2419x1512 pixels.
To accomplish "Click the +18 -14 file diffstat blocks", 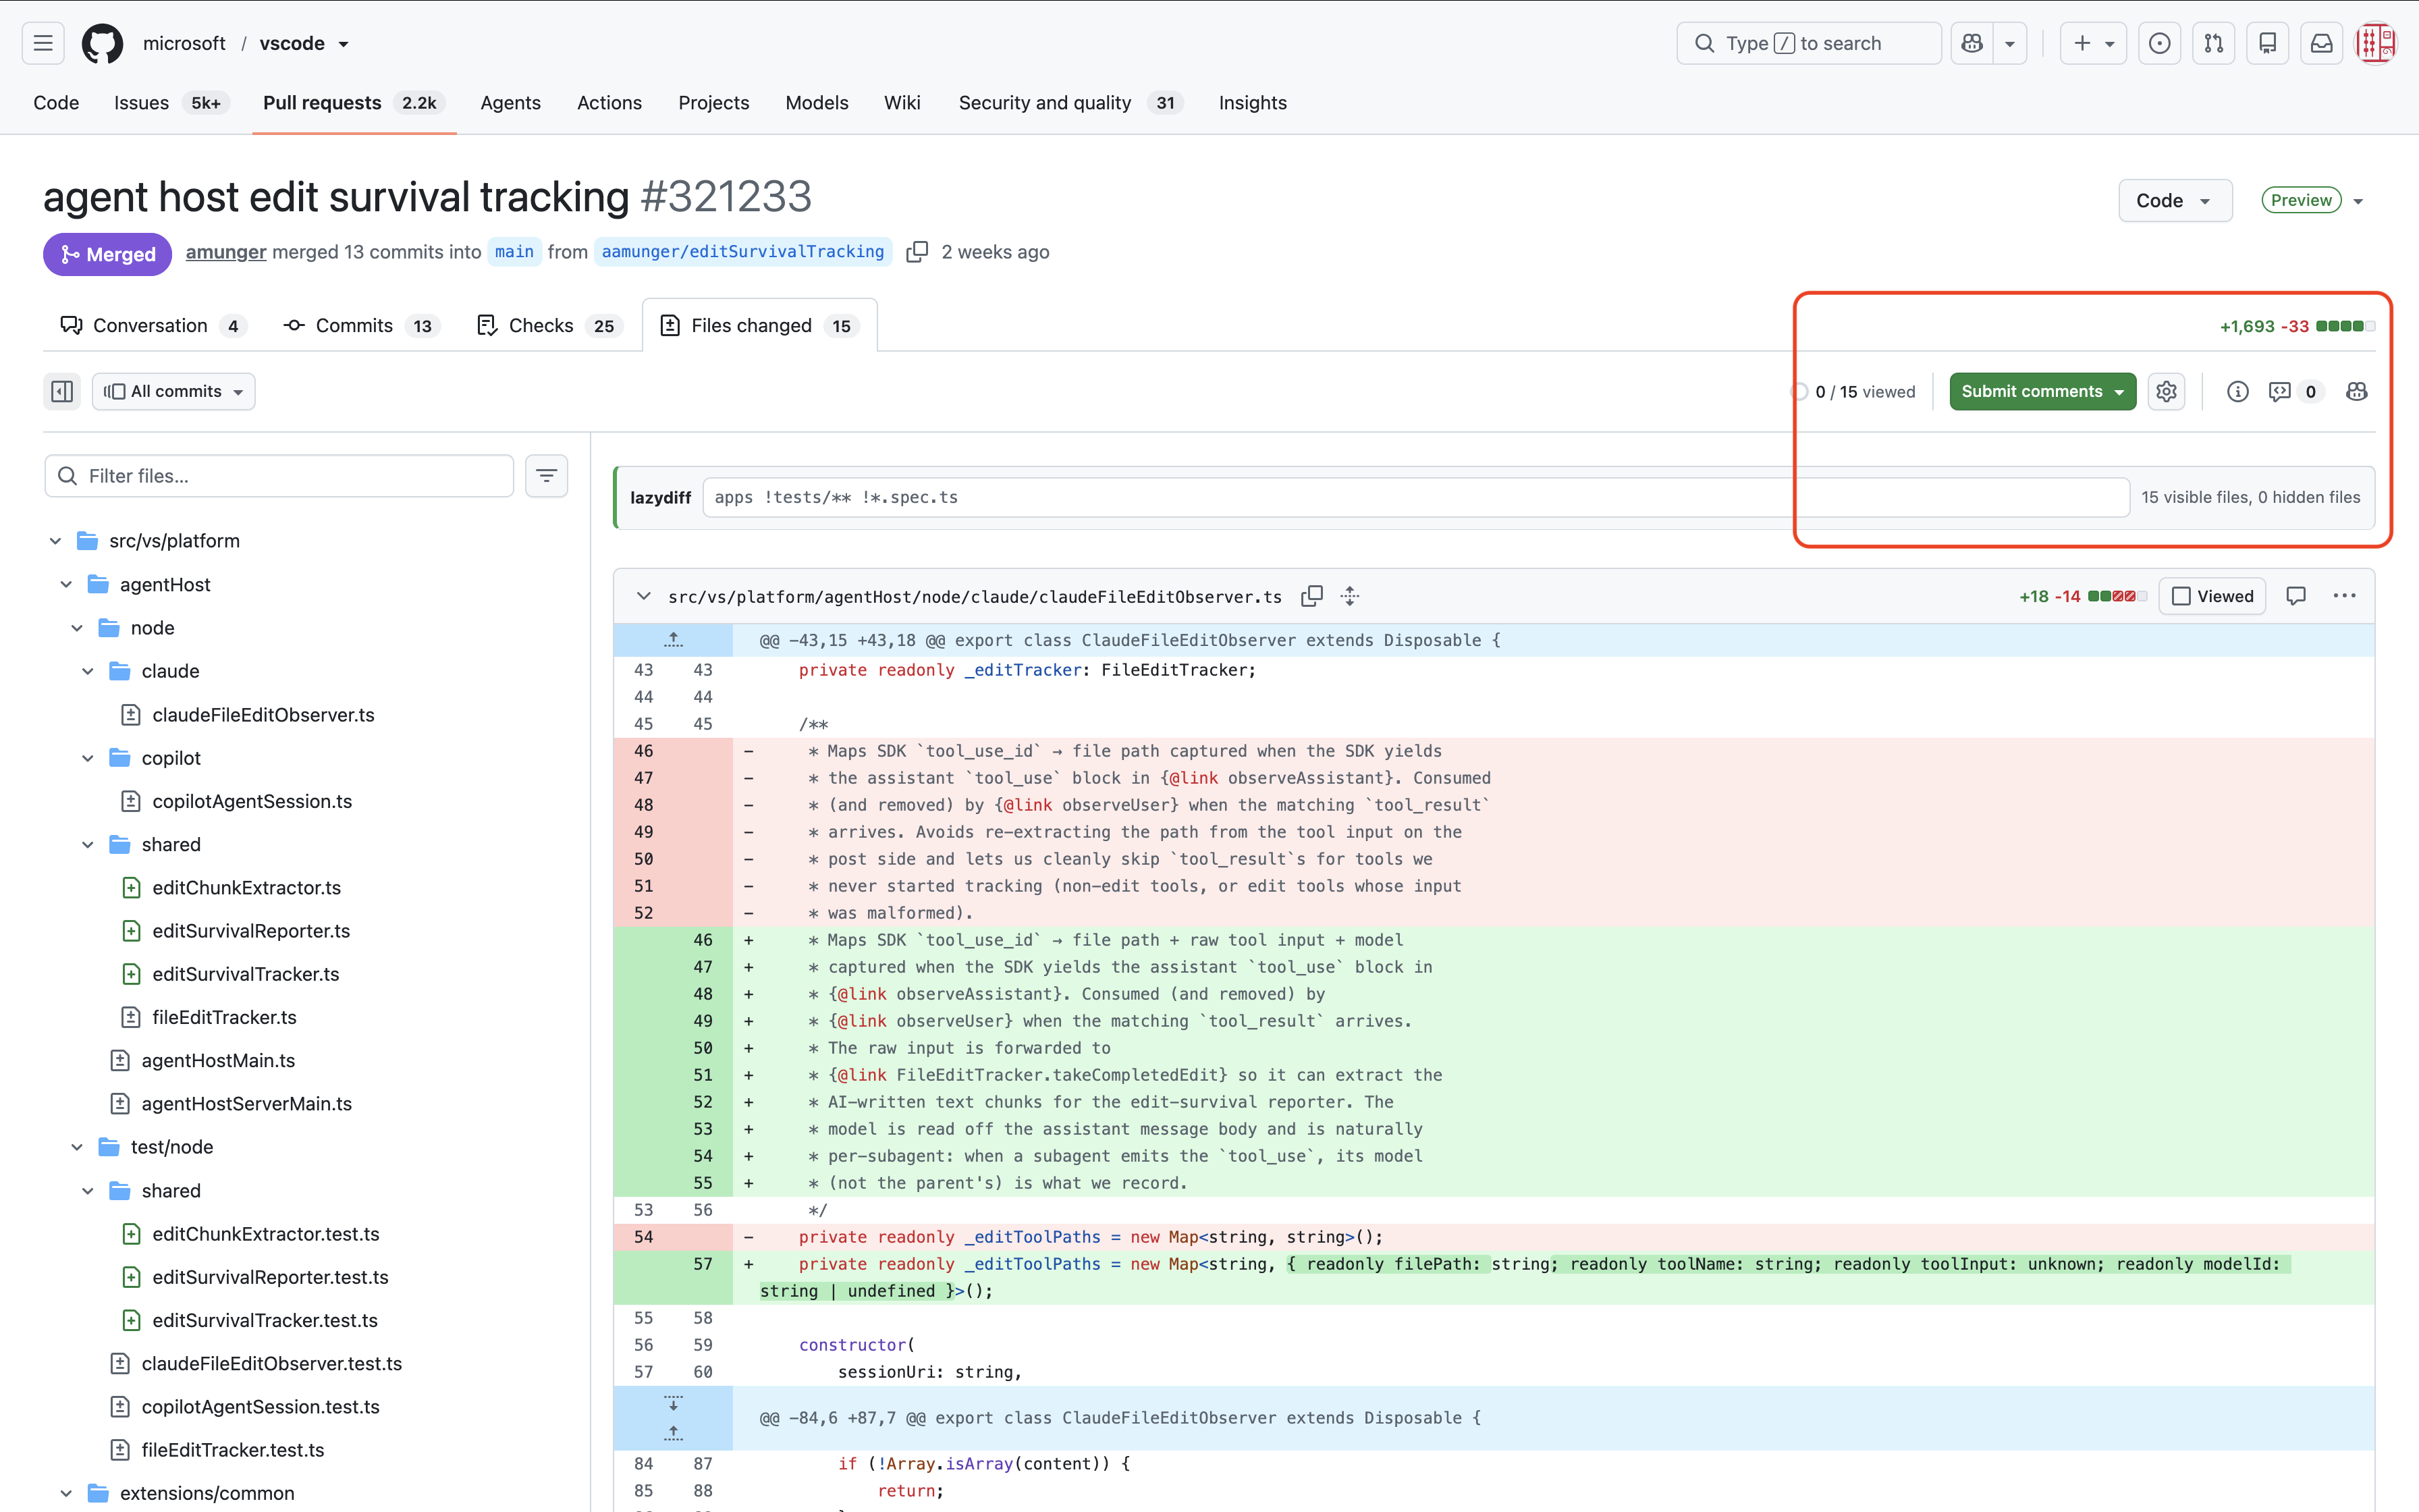I will tap(2117, 596).
